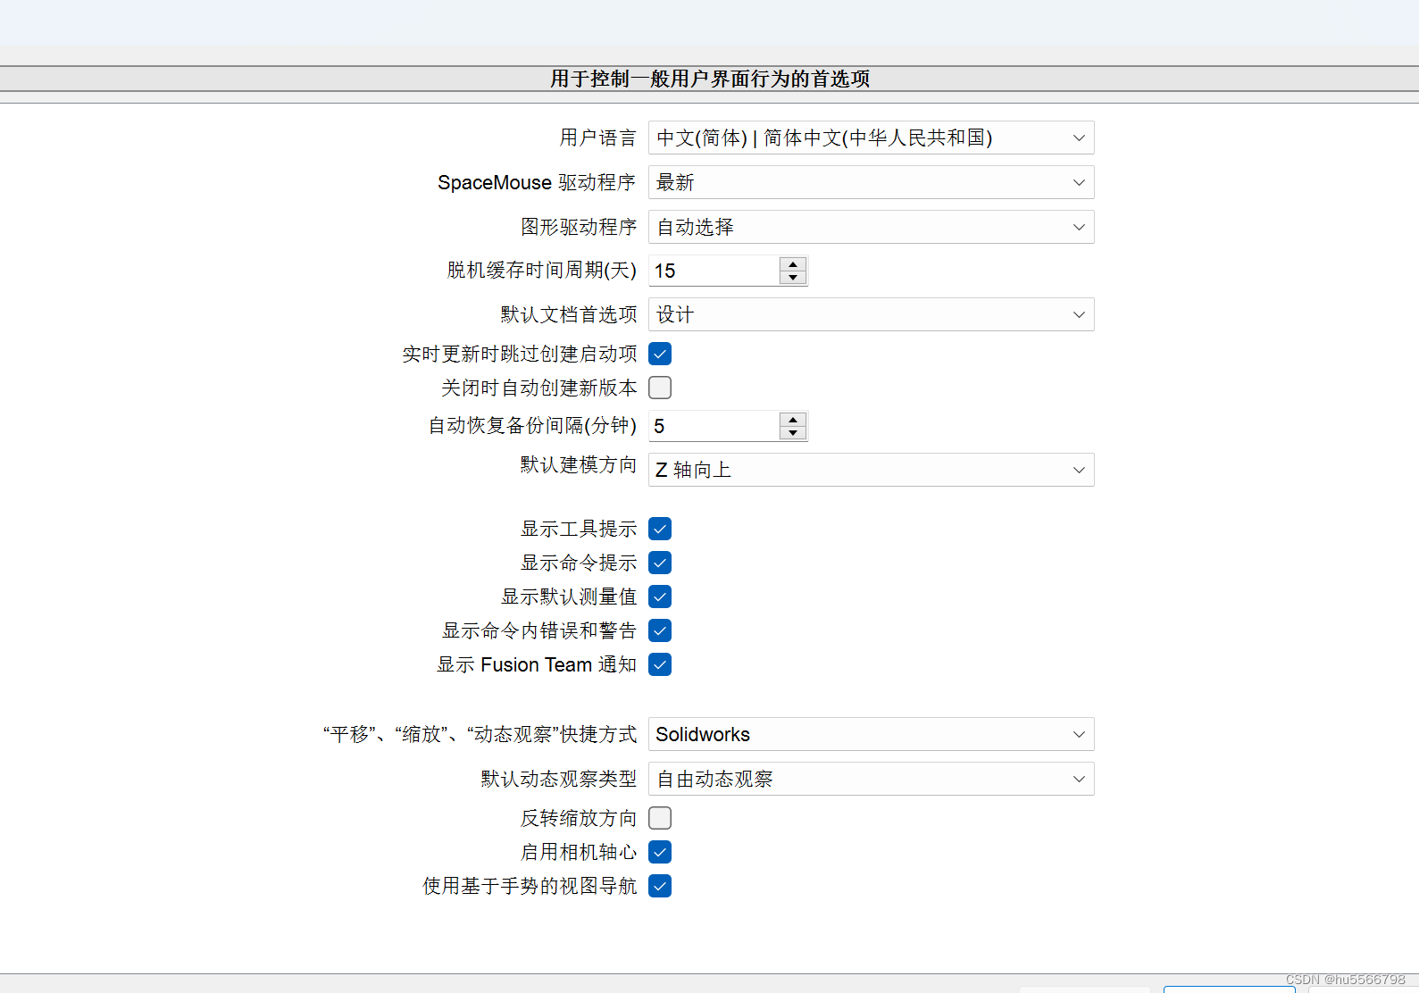Decrease 自动恢复备份间隔 with down arrow
Viewport: 1419px width, 993px height.
(x=793, y=433)
